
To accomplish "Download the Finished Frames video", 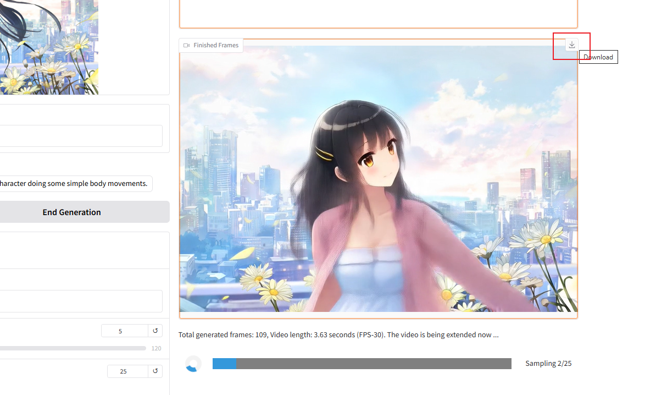I will point(571,45).
